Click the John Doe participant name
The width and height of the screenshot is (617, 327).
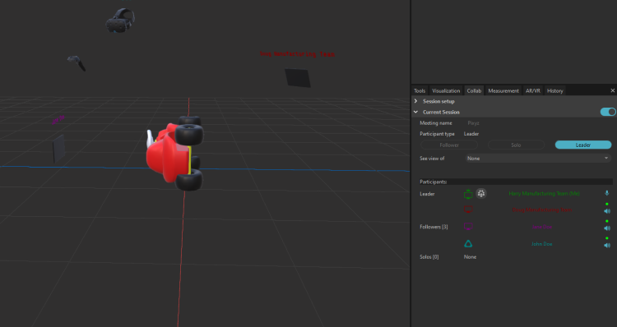tap(541, 244)
